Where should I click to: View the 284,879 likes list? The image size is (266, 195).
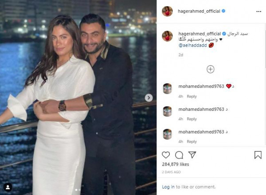(176, 164)
